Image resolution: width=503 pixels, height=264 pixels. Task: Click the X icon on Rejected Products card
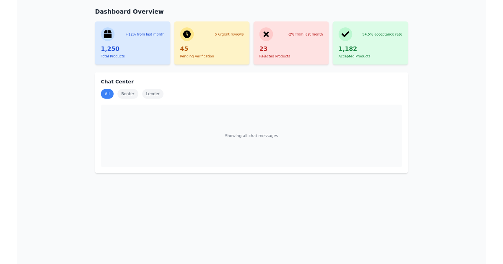266,34
